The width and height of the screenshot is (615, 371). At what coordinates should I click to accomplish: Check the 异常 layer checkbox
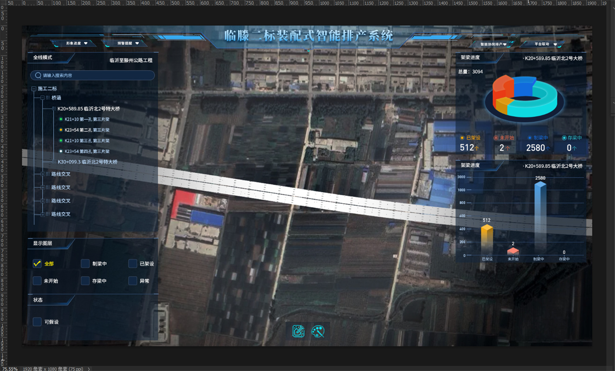coord(133,280)
